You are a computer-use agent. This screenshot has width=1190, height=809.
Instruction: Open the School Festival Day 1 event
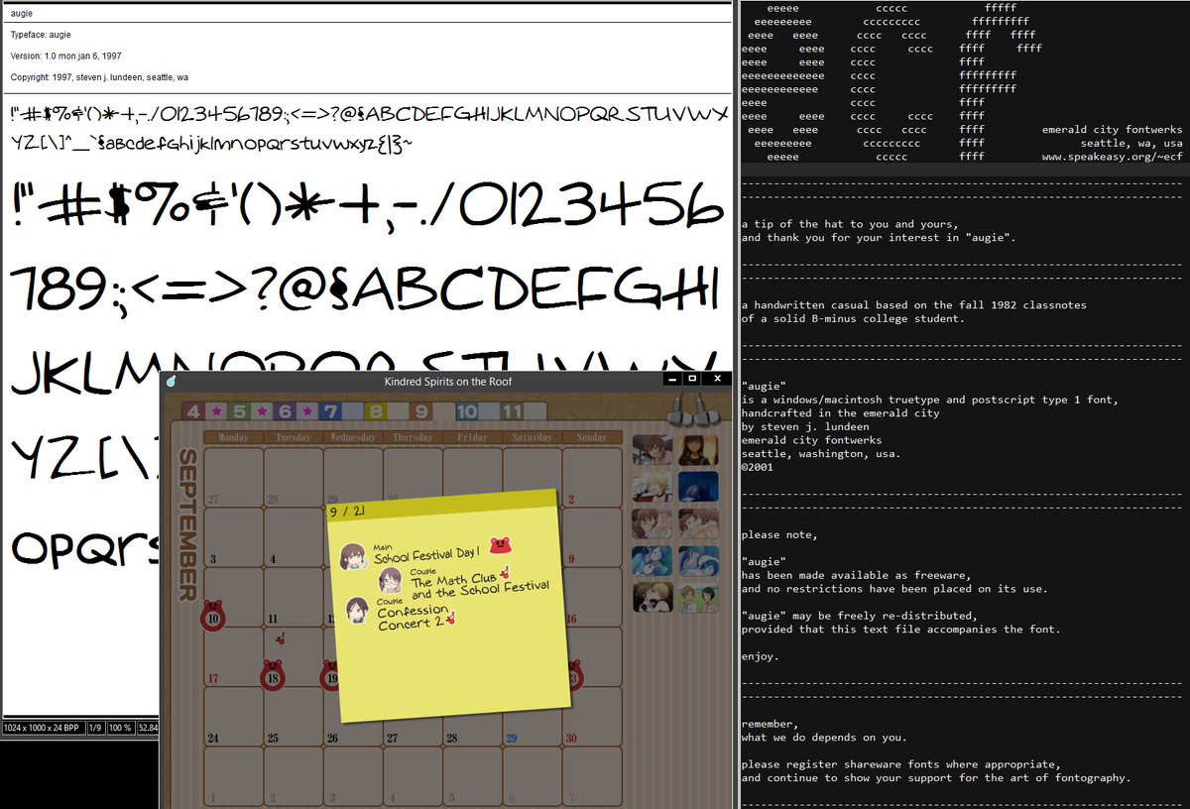tap(426, 554)
